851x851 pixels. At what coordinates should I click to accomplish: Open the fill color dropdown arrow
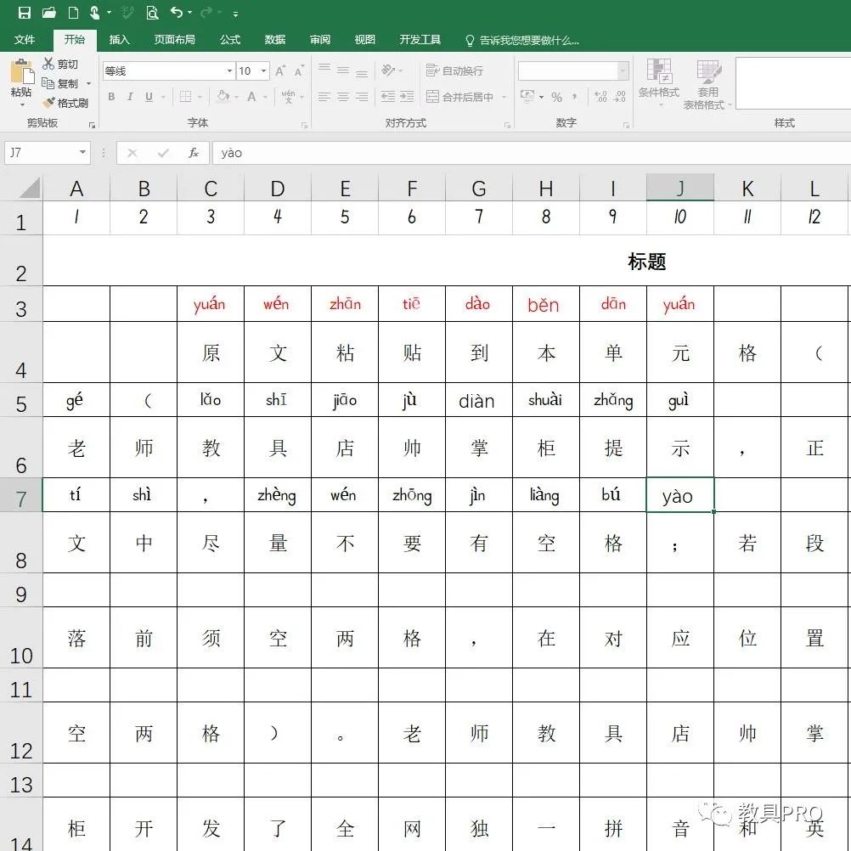[237, 97]
